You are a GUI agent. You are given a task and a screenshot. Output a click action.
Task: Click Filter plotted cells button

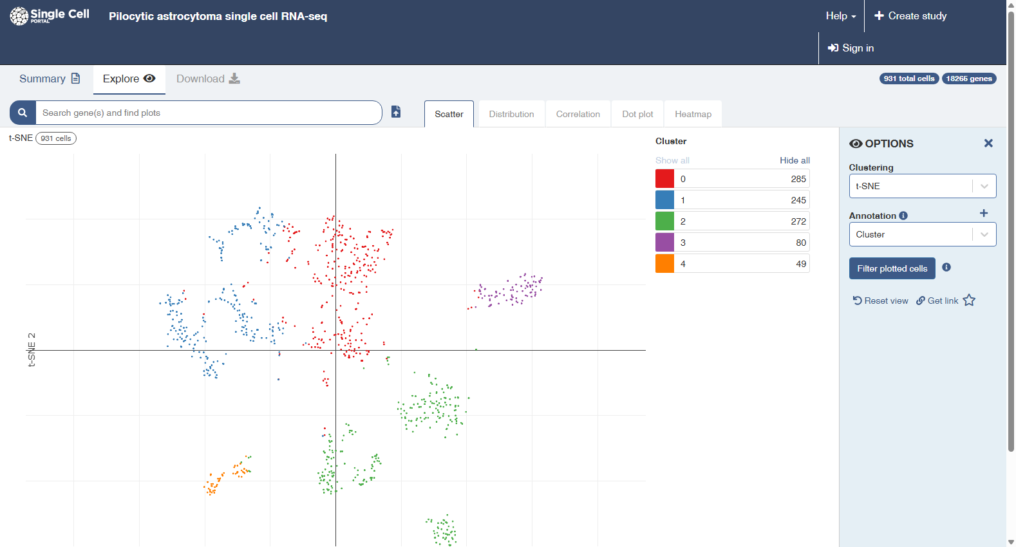pos(892,268)
